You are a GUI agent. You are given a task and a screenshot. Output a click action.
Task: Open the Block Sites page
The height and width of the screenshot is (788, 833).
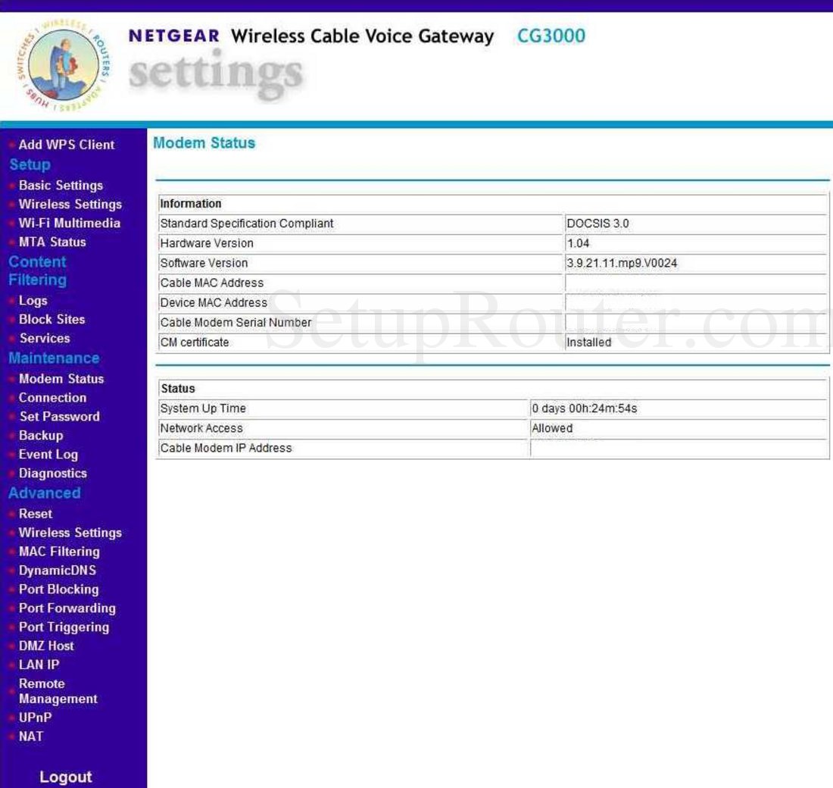click(51, 319)
